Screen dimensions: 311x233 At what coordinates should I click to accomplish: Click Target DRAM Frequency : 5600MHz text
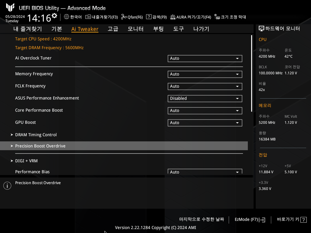tap(50, 48)
